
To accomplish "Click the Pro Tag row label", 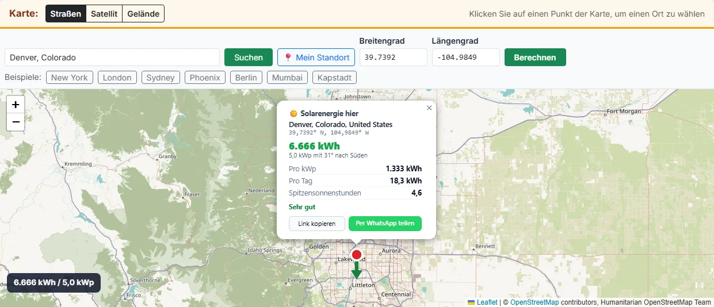I will [301, 181].
